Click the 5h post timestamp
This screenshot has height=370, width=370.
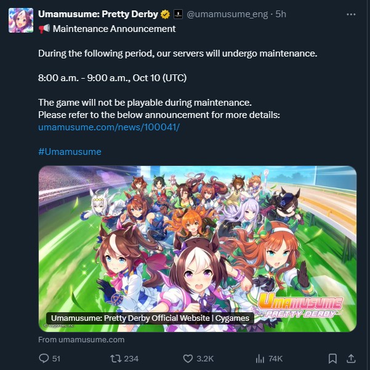[x=281, y=14]
